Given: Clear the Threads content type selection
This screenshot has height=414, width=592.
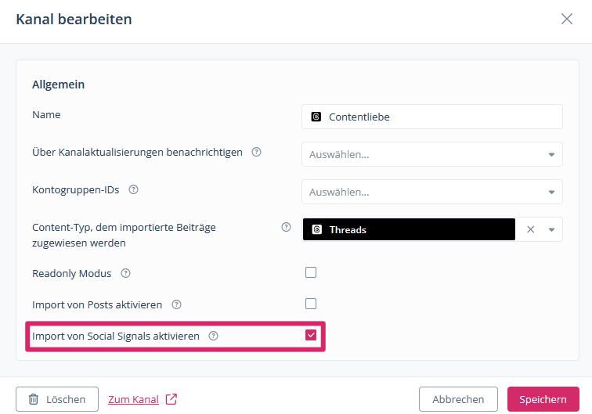Looking at the screenshot, I should [530, 229].
